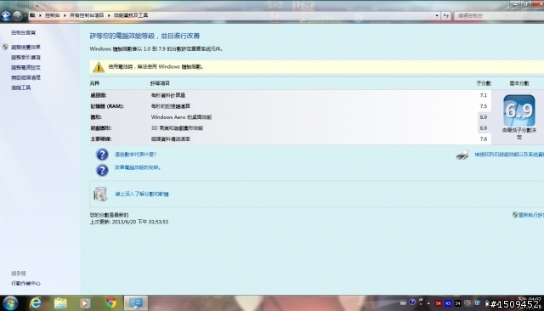Click the 6.9 subscore in the 遊戲圖形 row

(484, 128)
